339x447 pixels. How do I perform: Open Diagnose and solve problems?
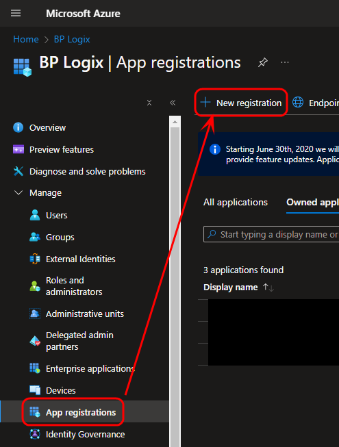[88, 172]
